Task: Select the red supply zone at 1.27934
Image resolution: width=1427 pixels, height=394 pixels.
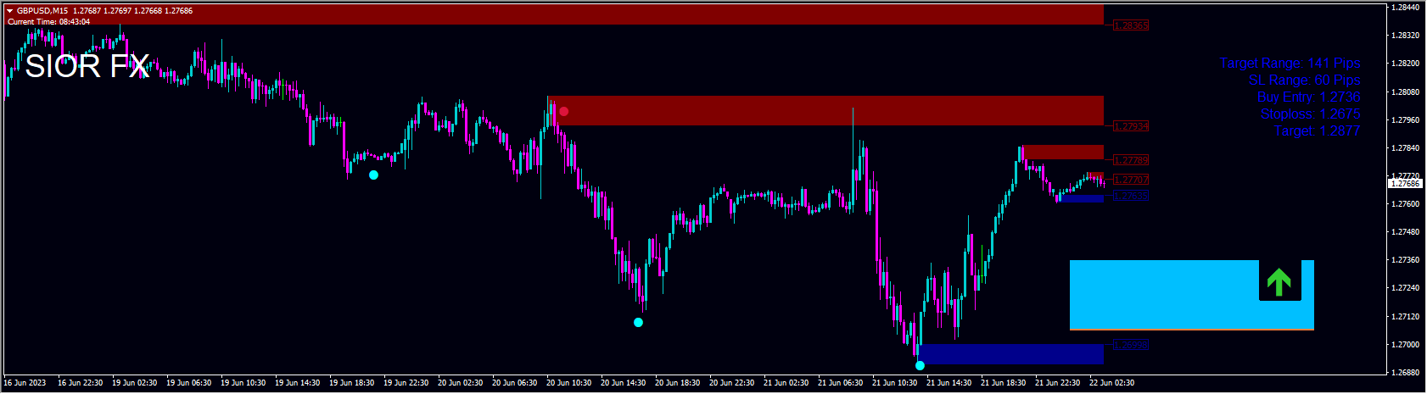Action: 825,110
